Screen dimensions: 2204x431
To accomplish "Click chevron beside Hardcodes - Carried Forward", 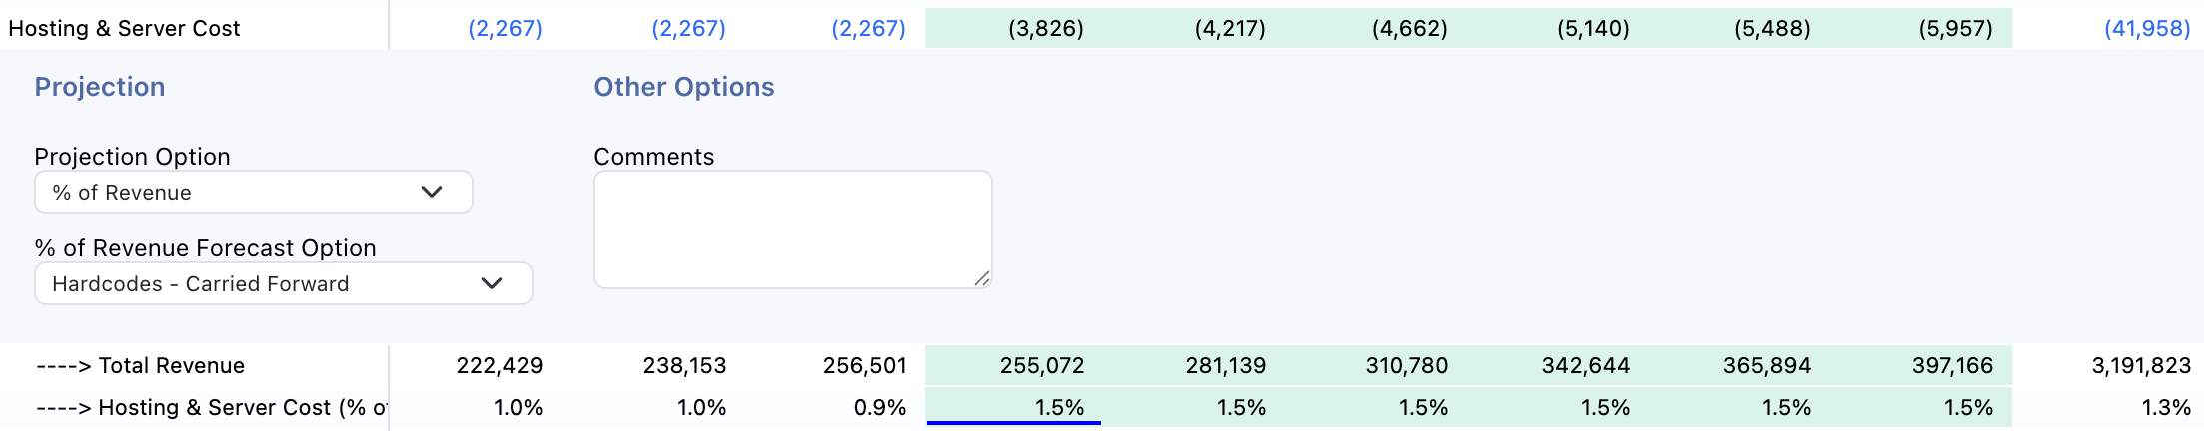I will [492, 283].
